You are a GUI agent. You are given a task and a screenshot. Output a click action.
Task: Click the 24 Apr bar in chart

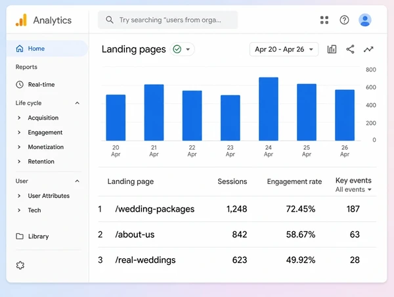(269, 109)
